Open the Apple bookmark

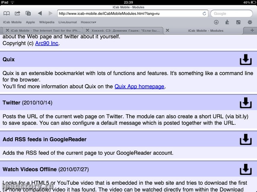[31, 22]
